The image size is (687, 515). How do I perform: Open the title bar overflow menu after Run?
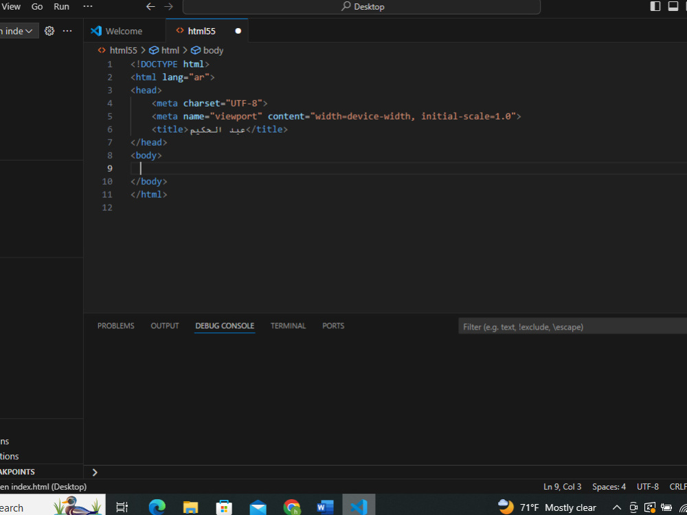[x=88, y=7]
